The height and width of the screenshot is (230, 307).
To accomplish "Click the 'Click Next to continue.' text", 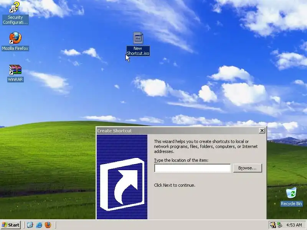I will pyautogui.click(x=175, y=185).
